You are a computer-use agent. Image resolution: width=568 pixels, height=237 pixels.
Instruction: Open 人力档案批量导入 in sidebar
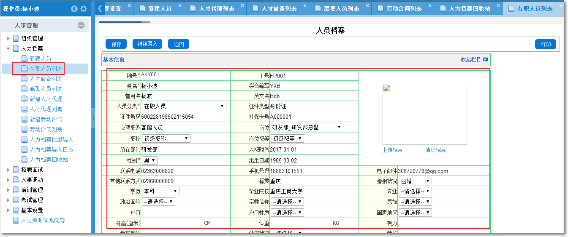click(x=51, y=139)
